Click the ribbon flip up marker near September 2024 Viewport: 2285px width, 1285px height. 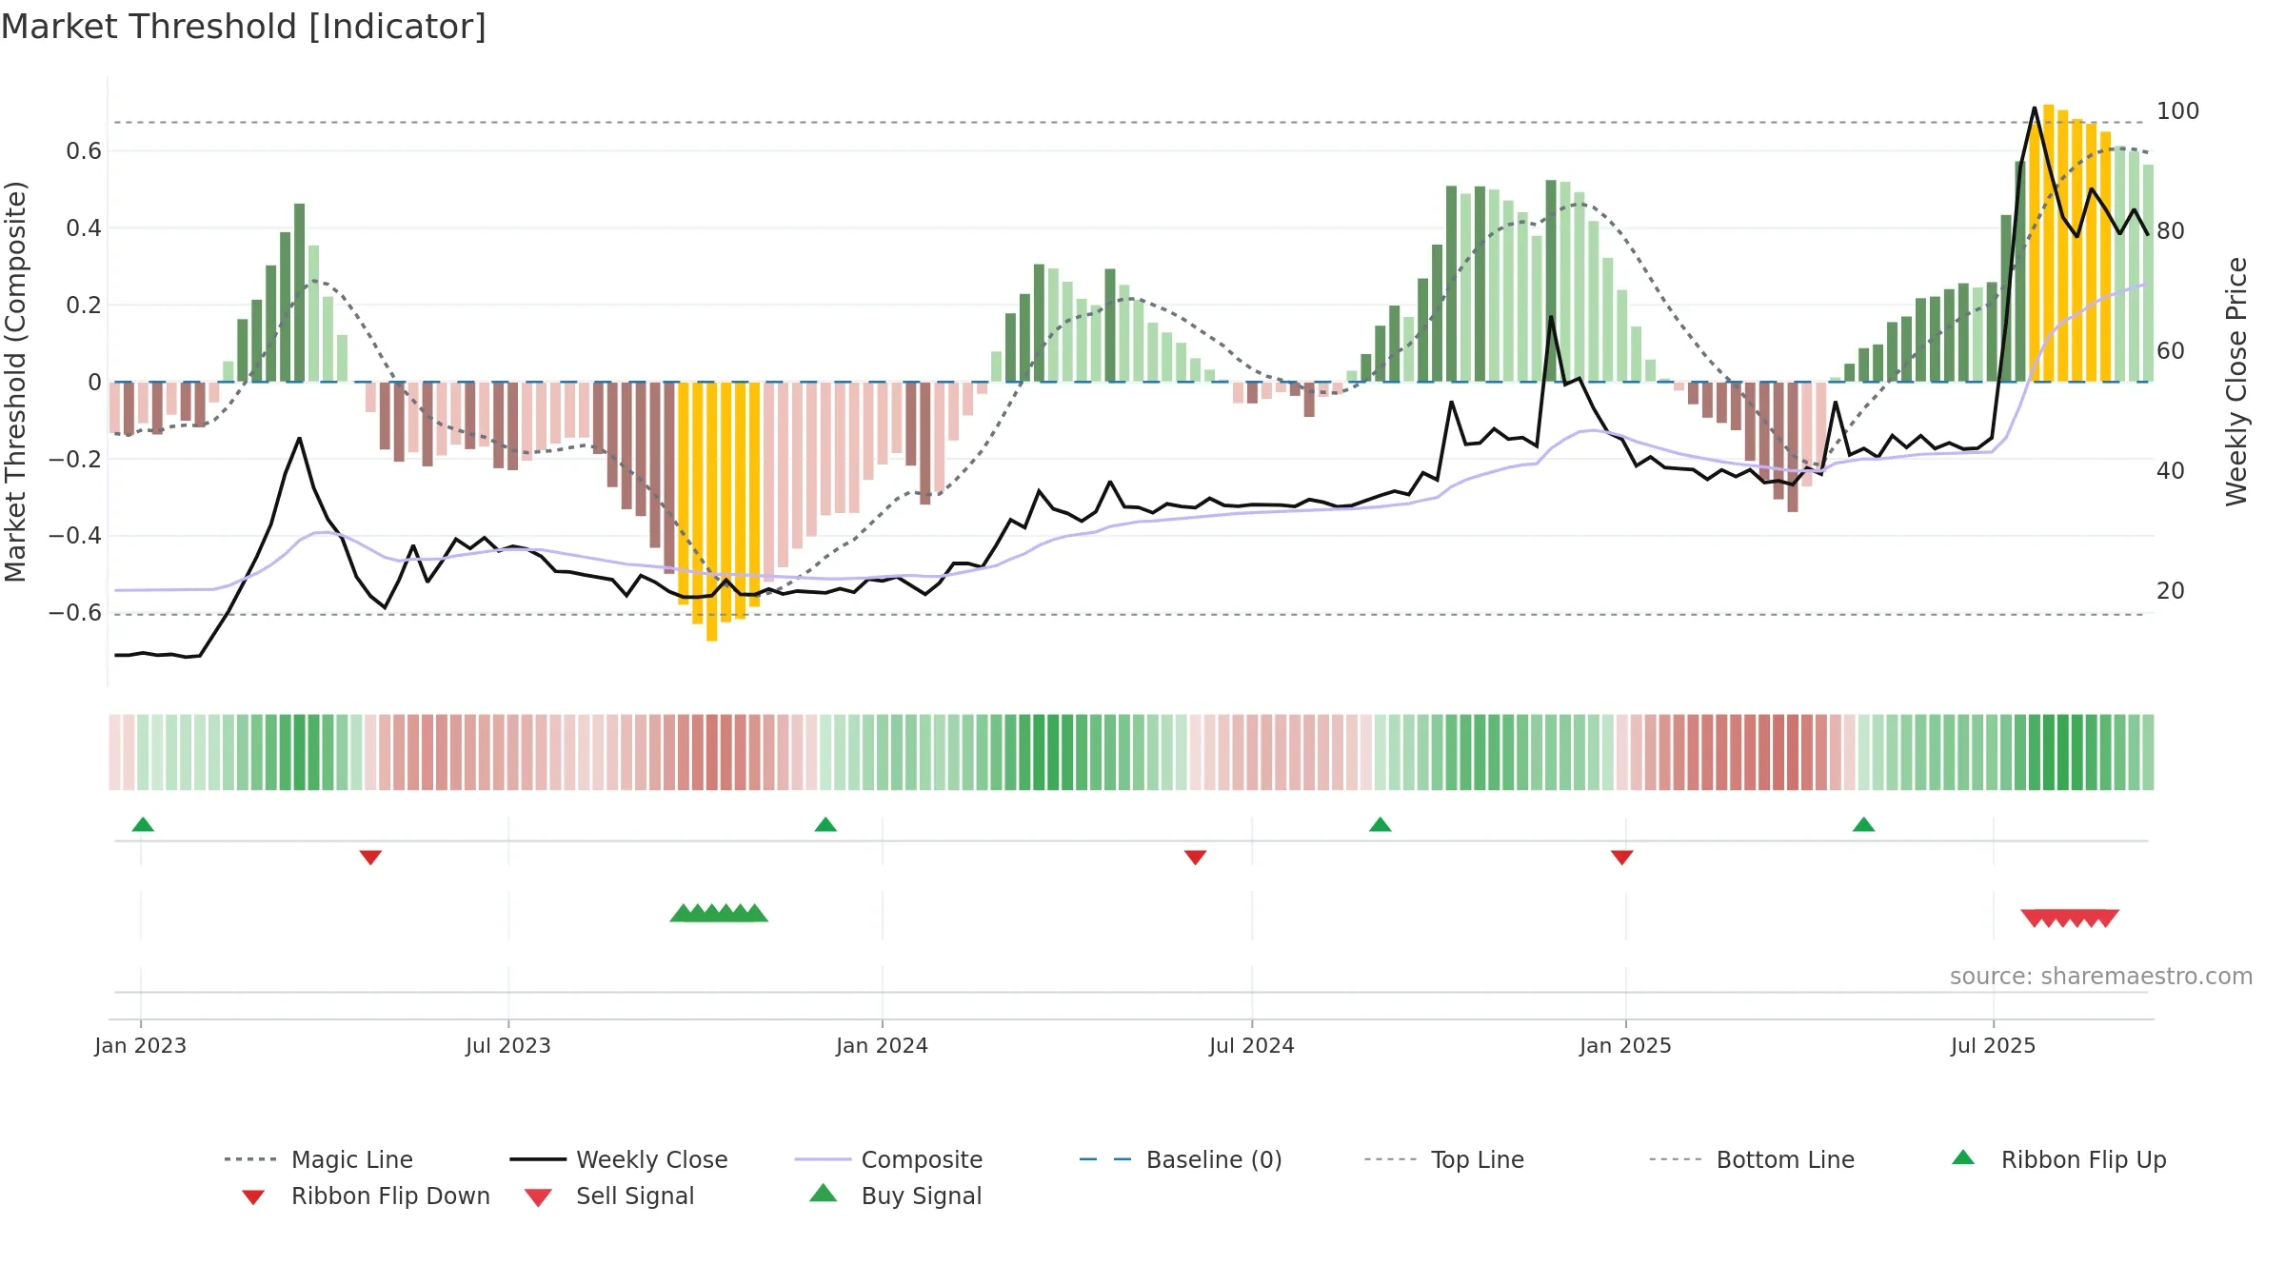point(1381,824)
